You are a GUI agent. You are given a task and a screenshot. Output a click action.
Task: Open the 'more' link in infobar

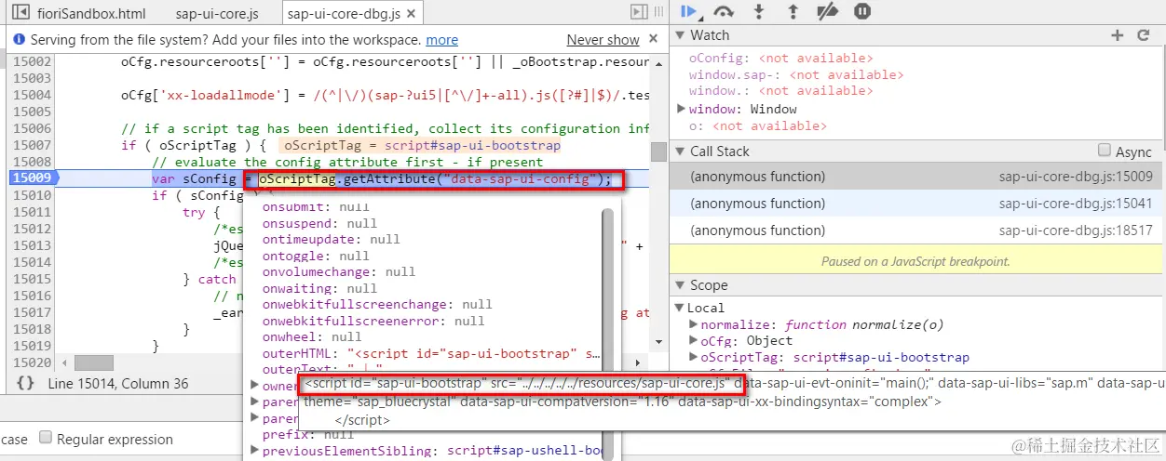pyautogui.click(x=442, y=40)
